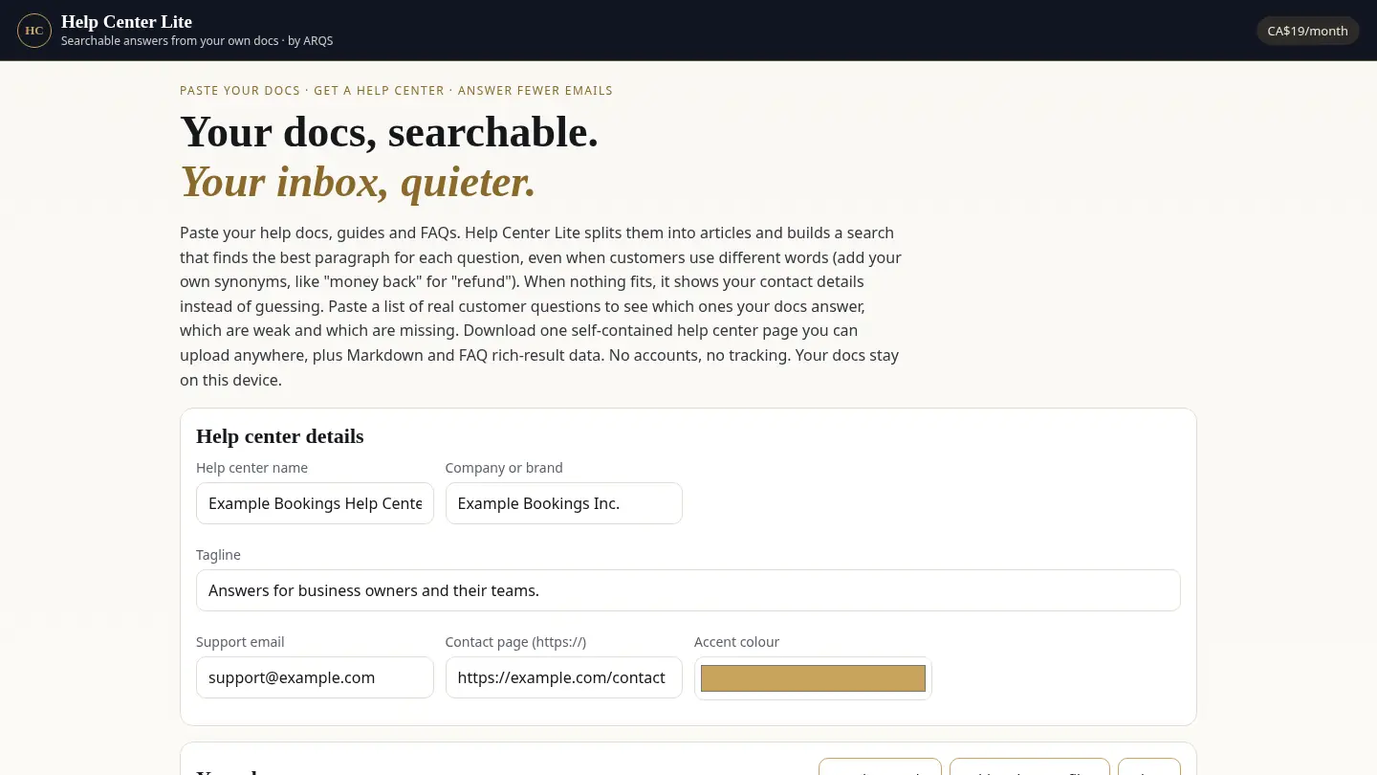Image resolution: width=1377 pixels, height=775 pixels.
Task: Focus the Company or brand field
Action: point(564,503)
